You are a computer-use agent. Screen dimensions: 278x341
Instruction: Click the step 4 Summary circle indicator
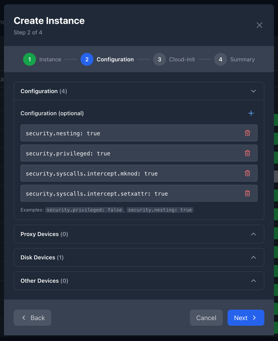[220, 59]
